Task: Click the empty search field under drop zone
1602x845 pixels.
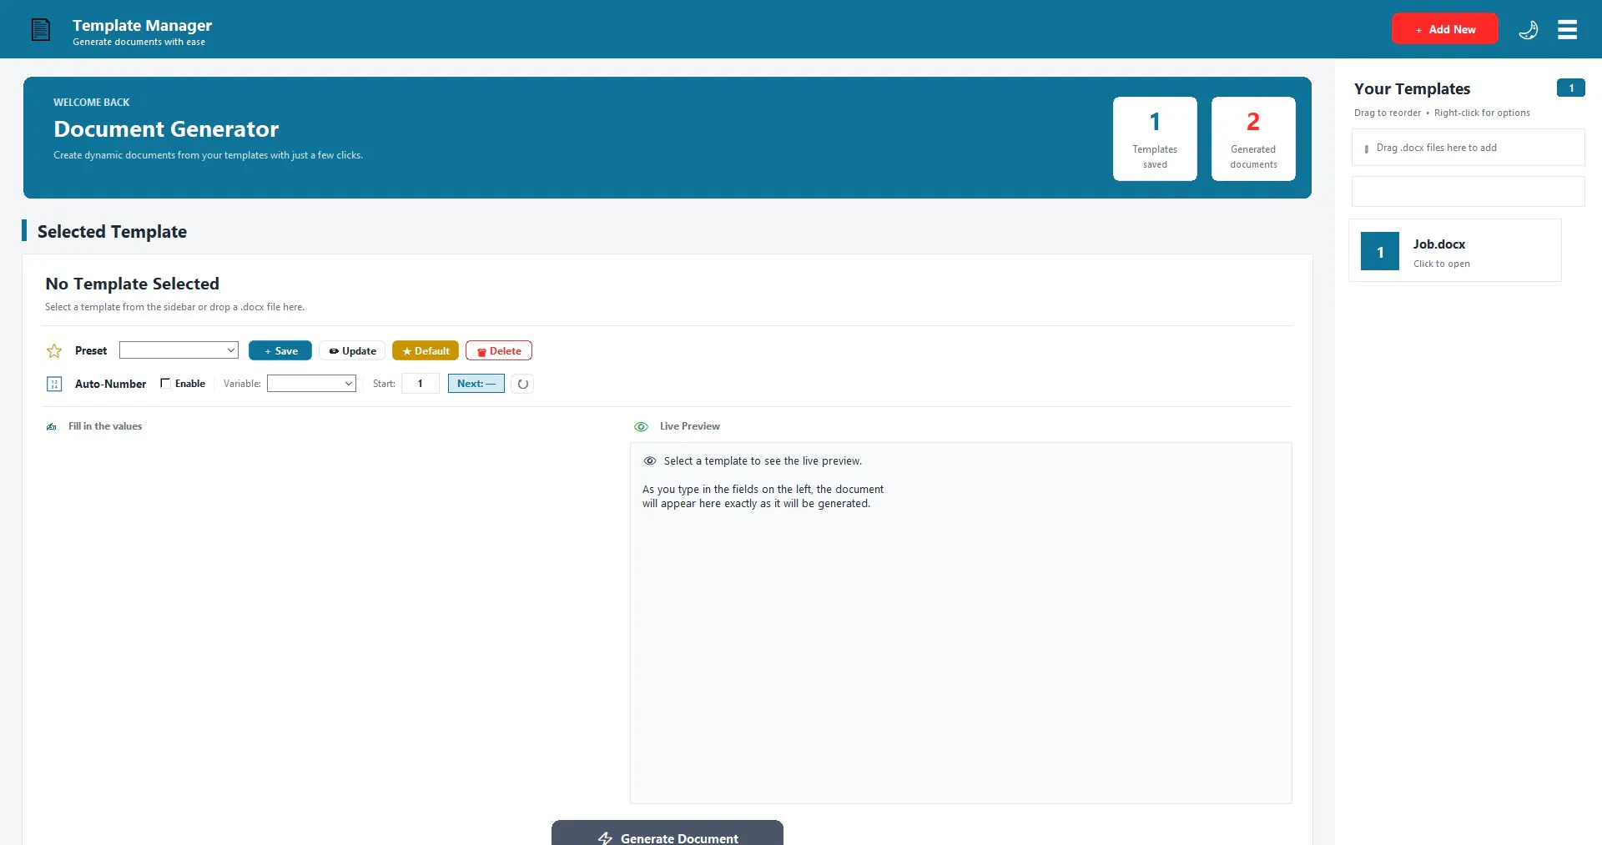Action: pyautogui.click(x=1468, y=191)
